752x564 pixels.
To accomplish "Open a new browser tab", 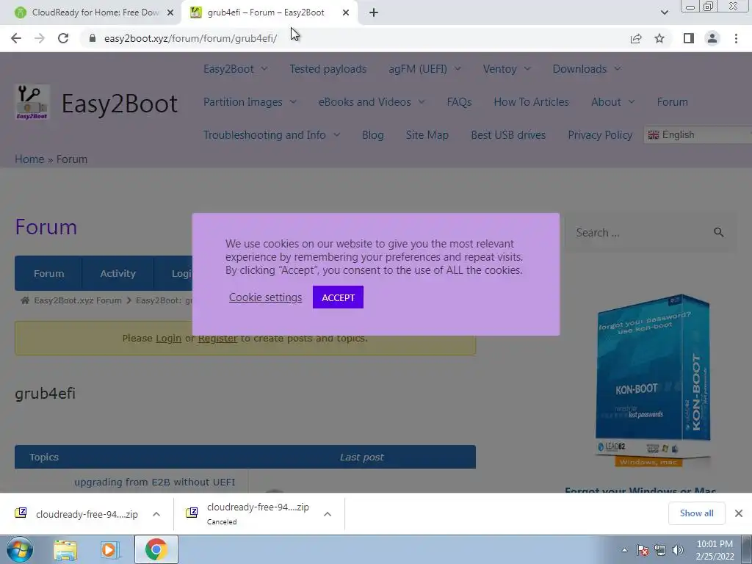I will coord(374,12).
